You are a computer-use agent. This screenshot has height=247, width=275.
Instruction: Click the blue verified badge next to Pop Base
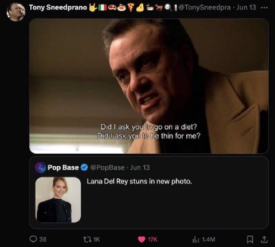click(x=84, y=167)
